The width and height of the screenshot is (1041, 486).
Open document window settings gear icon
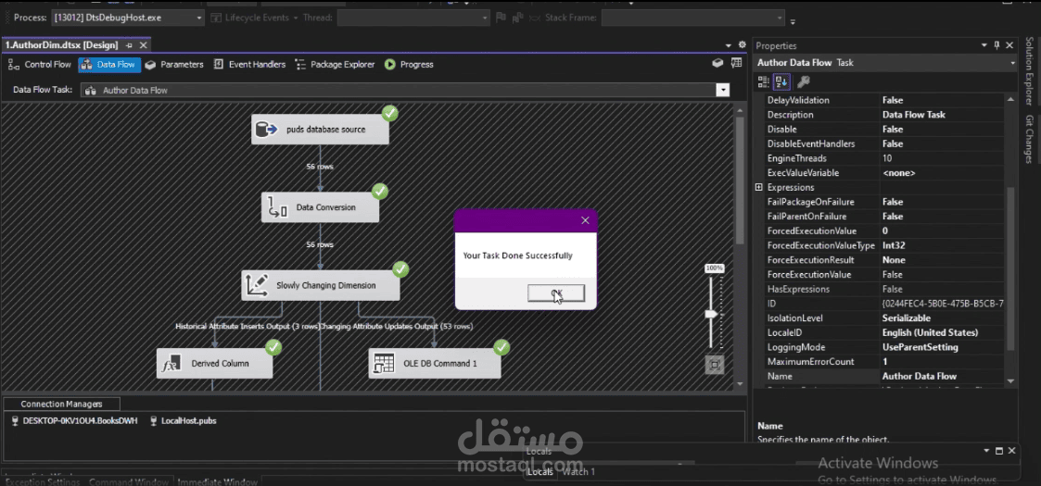[742, 45]
